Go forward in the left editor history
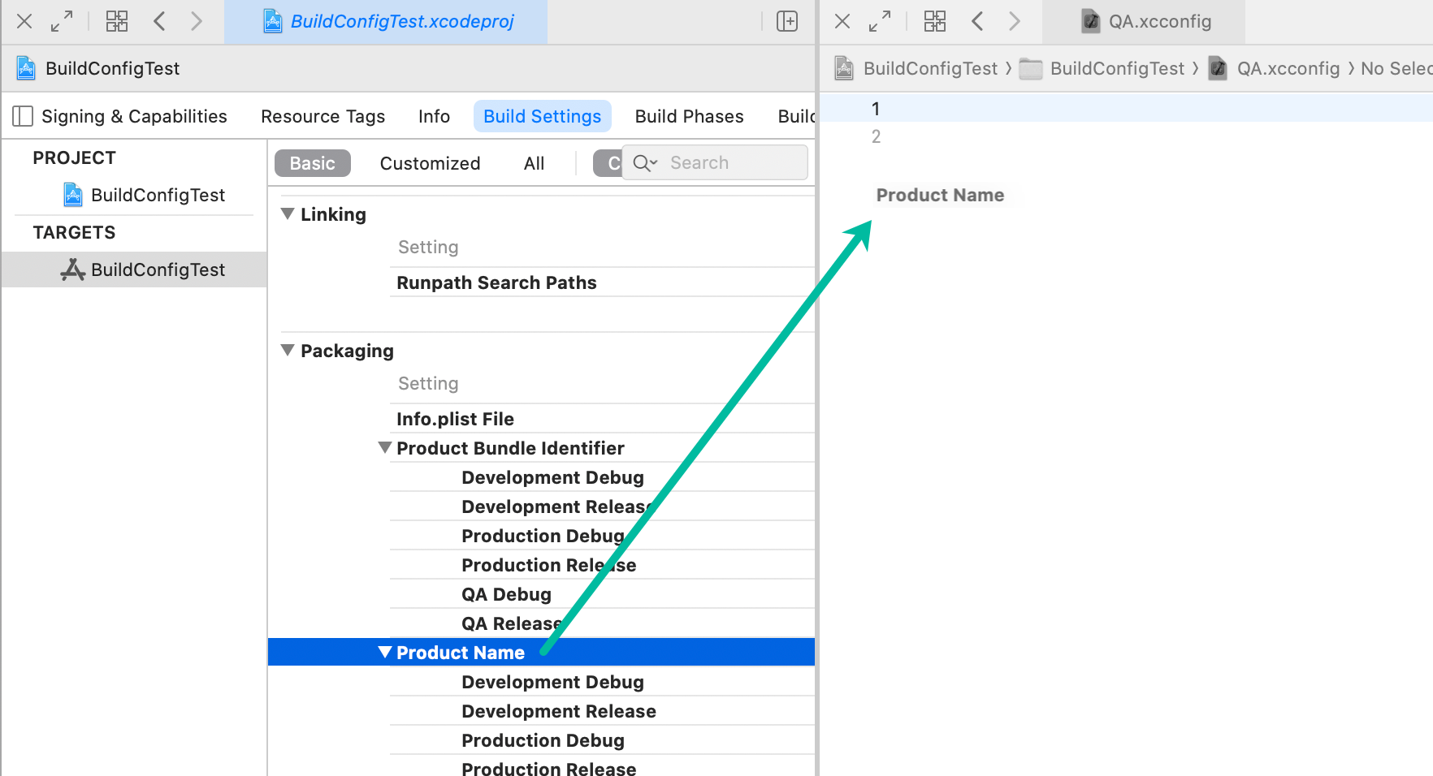 196,21
